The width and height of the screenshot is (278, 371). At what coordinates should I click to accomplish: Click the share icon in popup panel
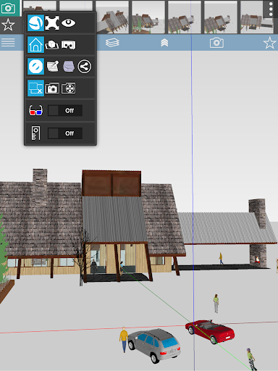pos(85,67)
